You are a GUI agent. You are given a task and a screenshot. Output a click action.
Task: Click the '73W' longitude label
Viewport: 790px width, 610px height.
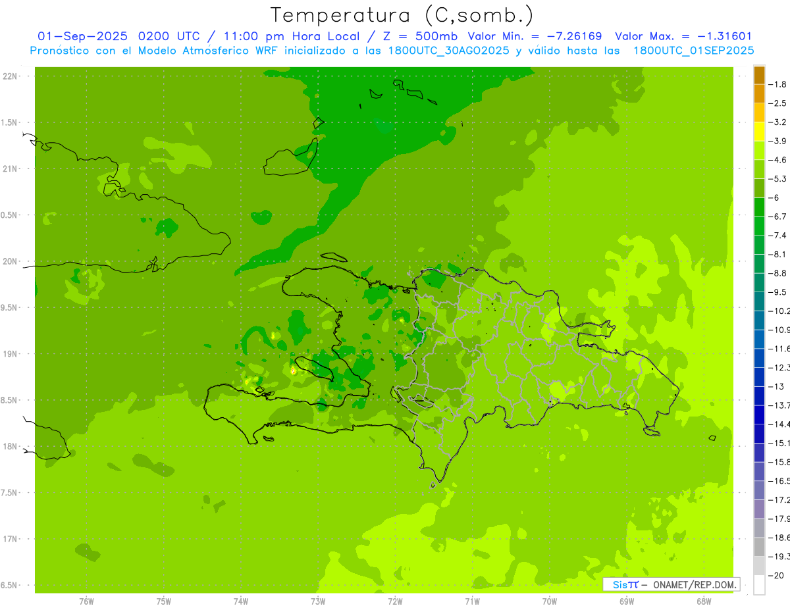318,601
